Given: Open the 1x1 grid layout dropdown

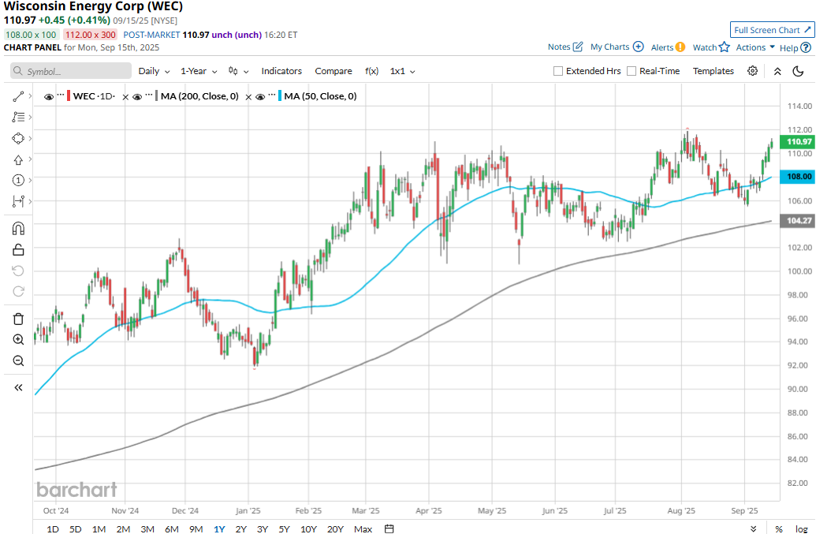Looking at the screenshot, I should click(402, 71).
